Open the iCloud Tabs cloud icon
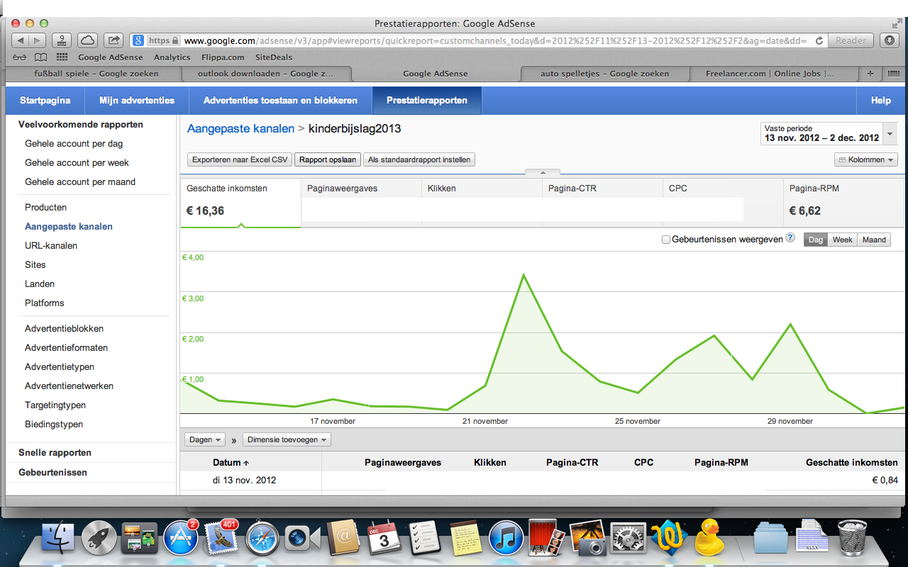The height and width of the screenshot is (567, 908). 87,40
